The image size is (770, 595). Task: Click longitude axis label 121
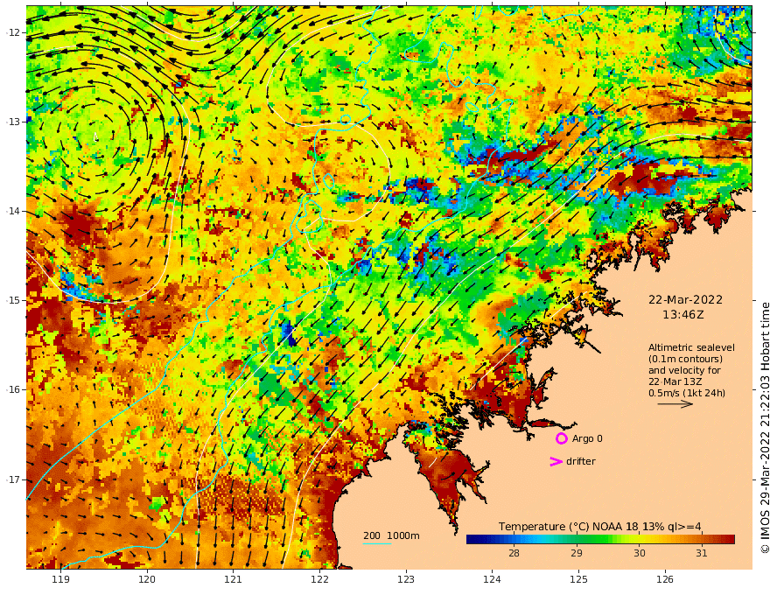(234, 579)
